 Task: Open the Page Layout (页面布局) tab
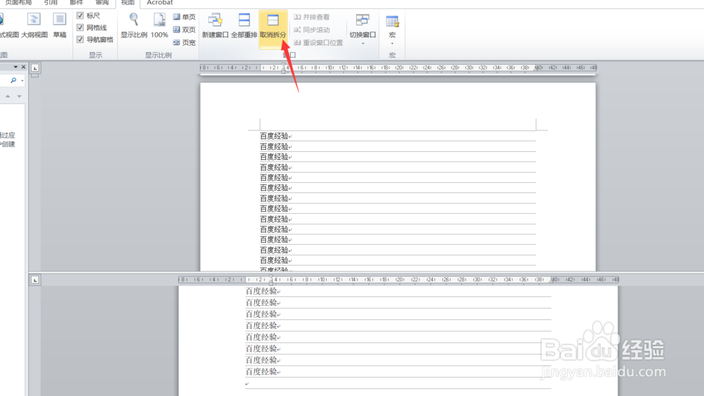[18, 3]
